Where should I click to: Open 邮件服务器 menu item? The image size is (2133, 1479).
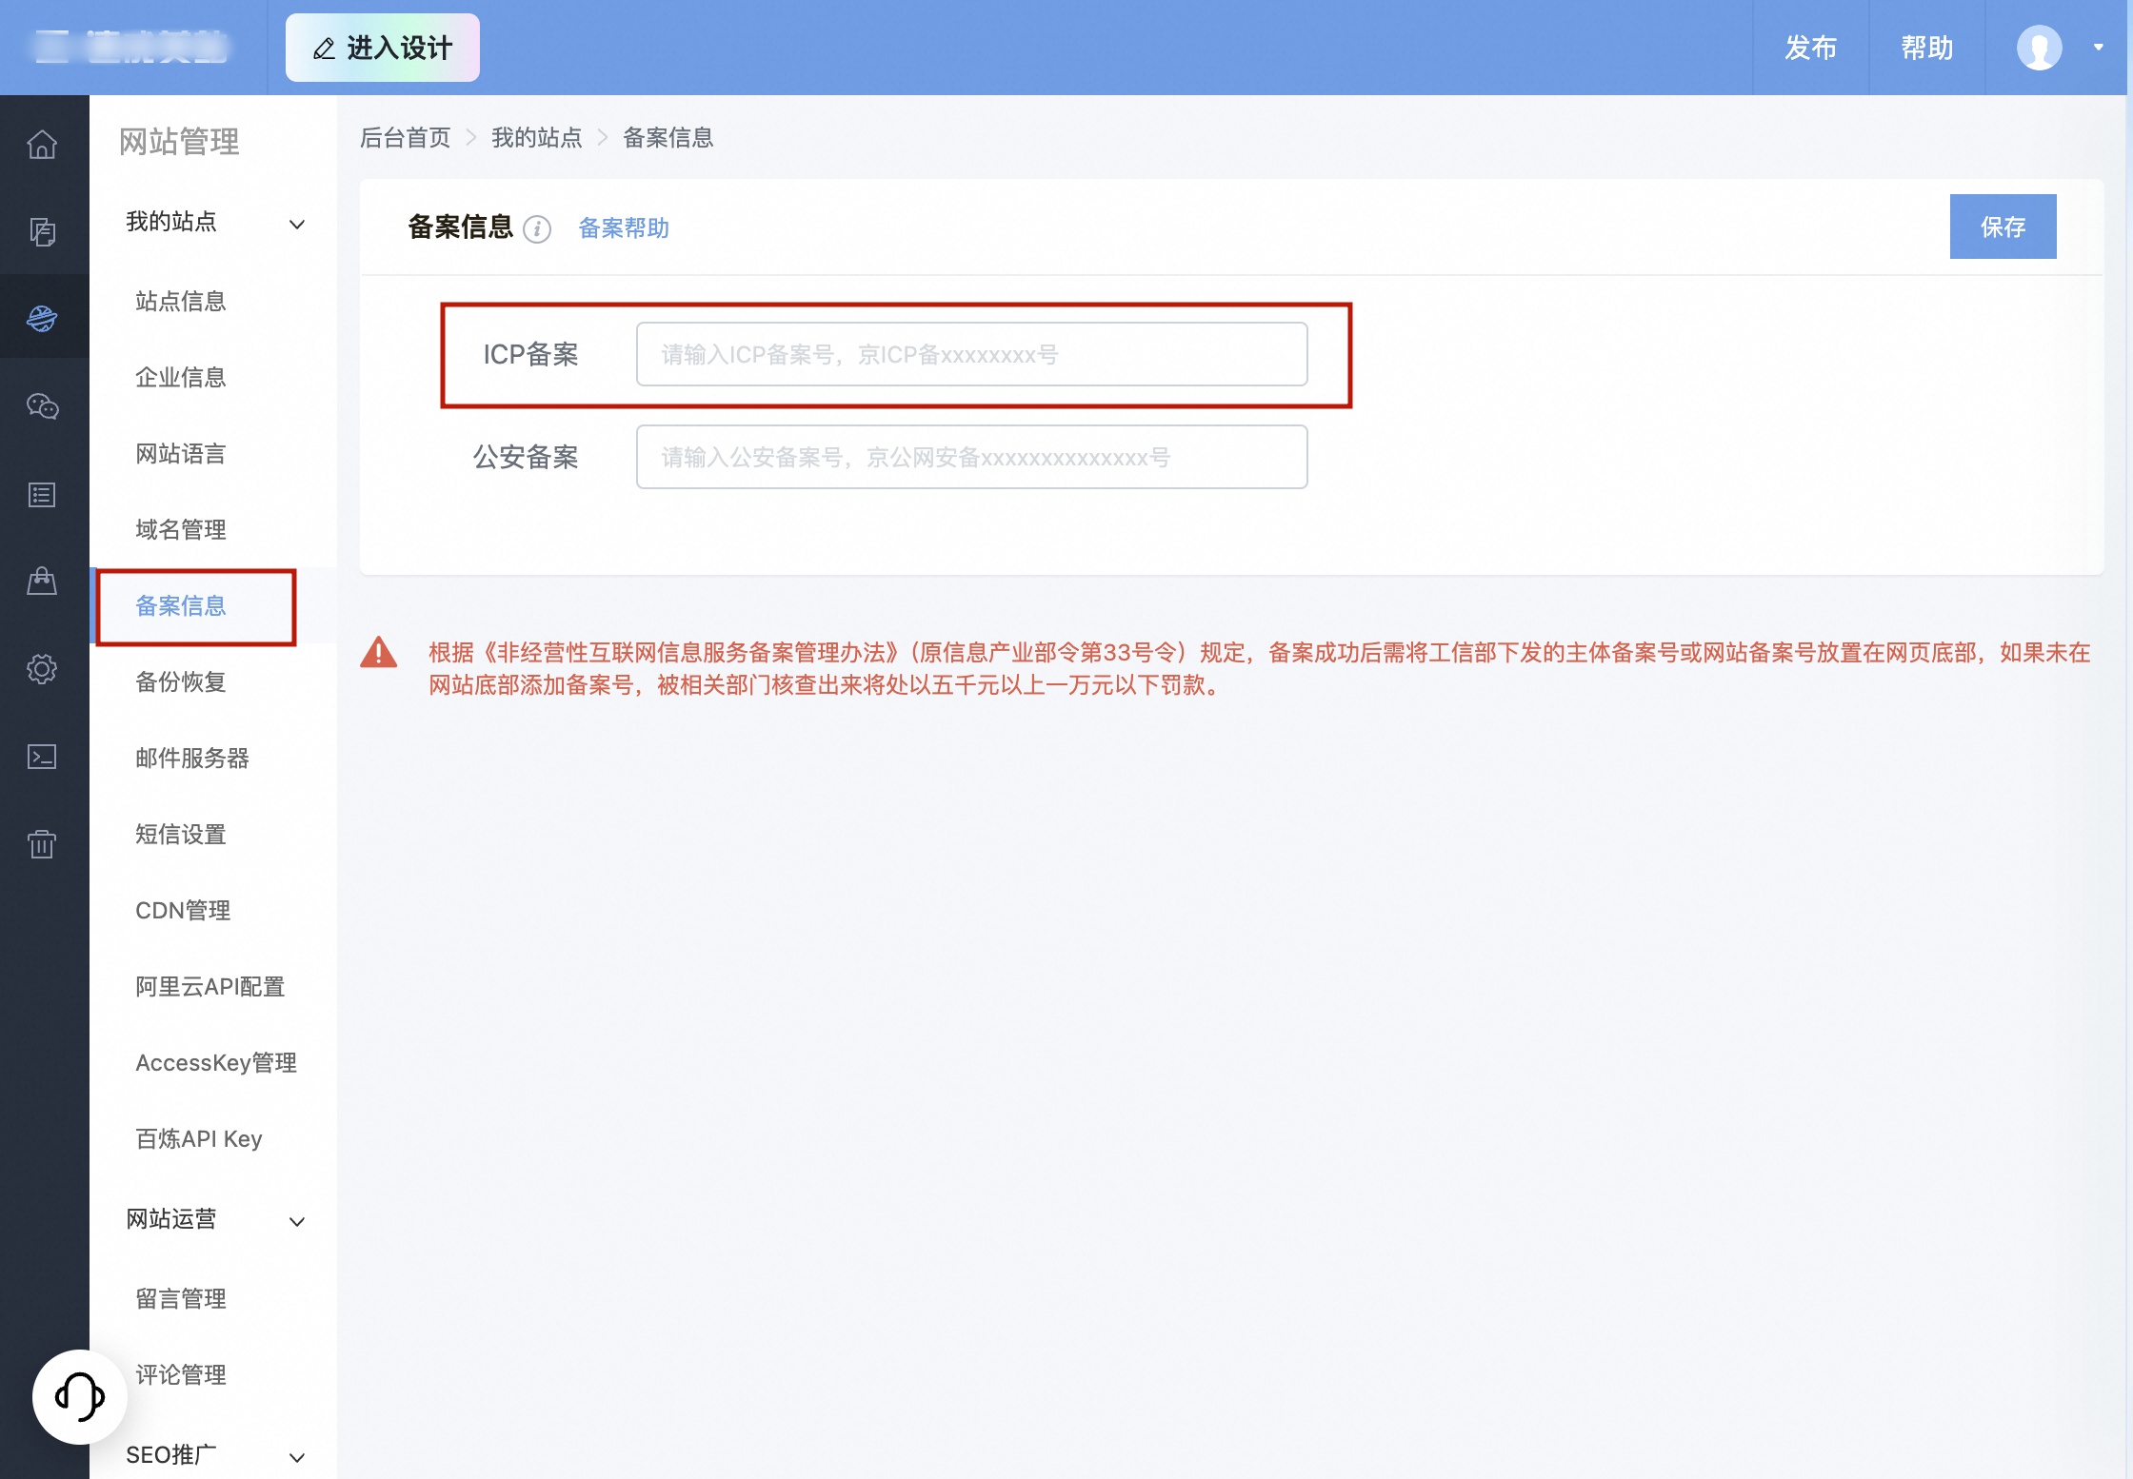[x=192, y=759]
